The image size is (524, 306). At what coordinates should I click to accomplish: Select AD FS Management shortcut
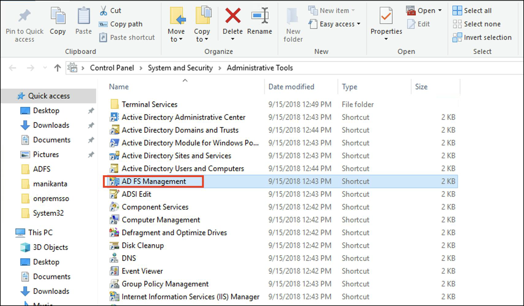[x=154, y=181]
